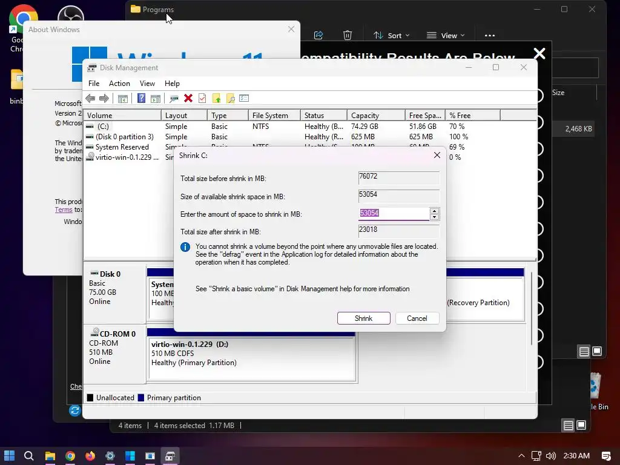Click the Back arrow in Disk Management toolbar
Screen dimensions: 620x465
point(90,99)
